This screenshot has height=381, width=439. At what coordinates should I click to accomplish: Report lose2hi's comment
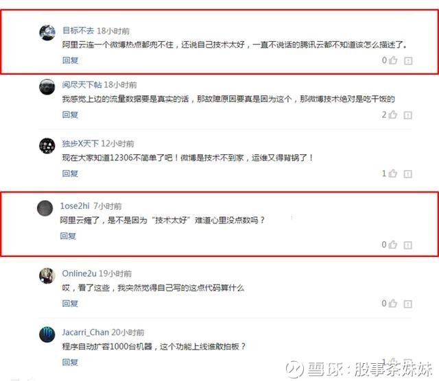[x=408, y=245]
